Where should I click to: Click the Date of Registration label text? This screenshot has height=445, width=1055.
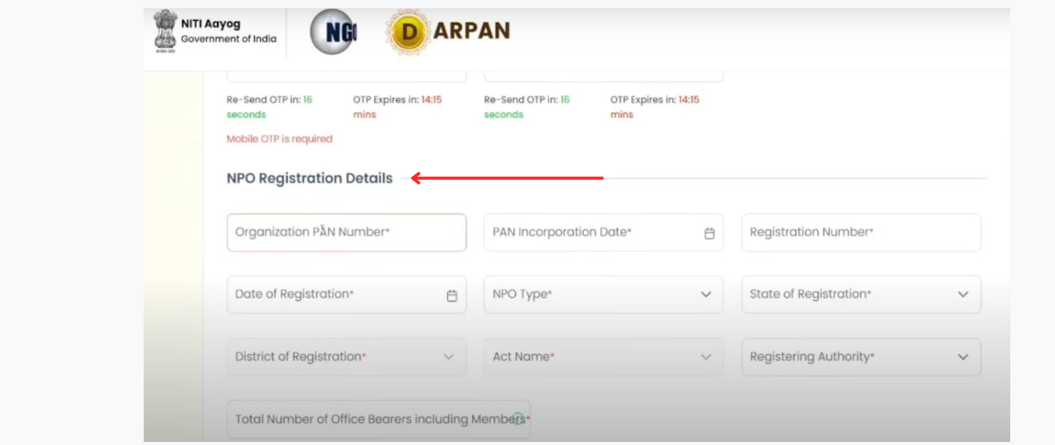click(x=293, y=294)
